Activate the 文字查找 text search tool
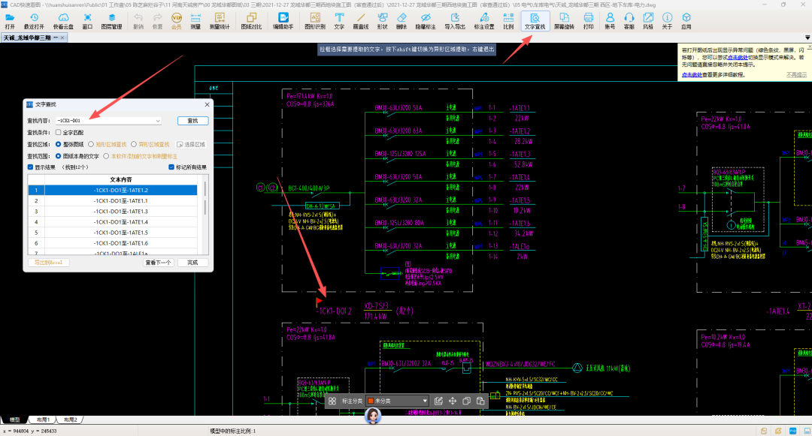The width and height of the screenshot is (812, 436). [x=535, y=21]
